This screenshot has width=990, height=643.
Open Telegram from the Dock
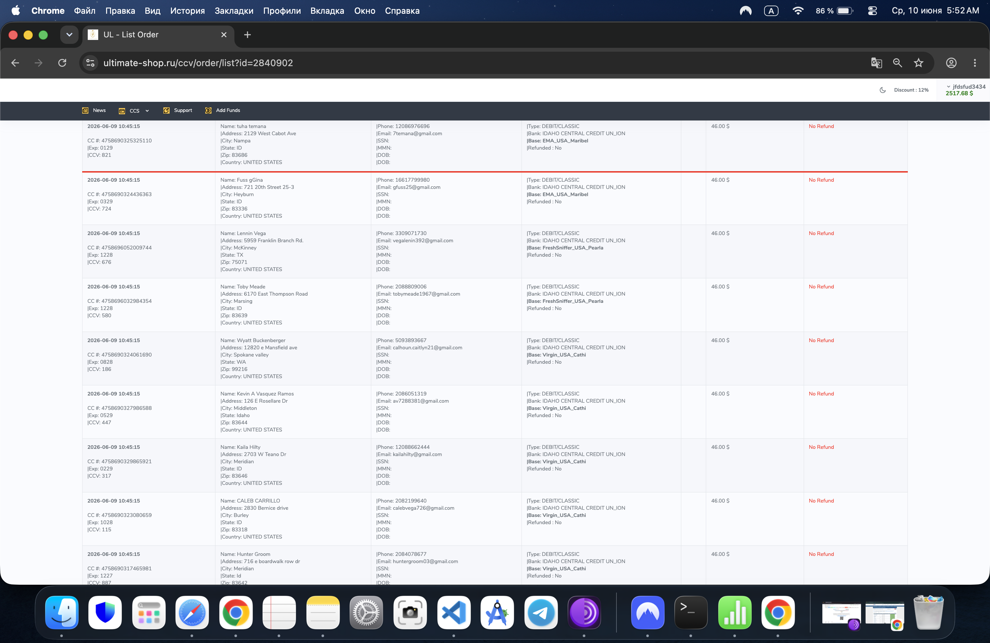[x=541, y=612]
